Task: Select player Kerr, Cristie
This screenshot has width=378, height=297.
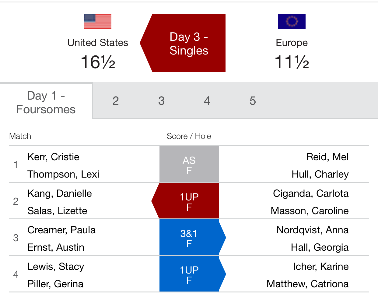Action: [53, 157]
